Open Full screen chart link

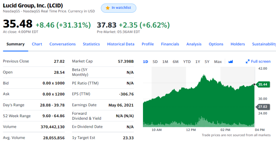tap(258, 62)
